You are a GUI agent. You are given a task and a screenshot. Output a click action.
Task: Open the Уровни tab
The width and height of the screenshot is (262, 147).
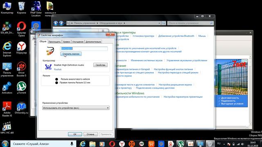[x=66, y=42]
